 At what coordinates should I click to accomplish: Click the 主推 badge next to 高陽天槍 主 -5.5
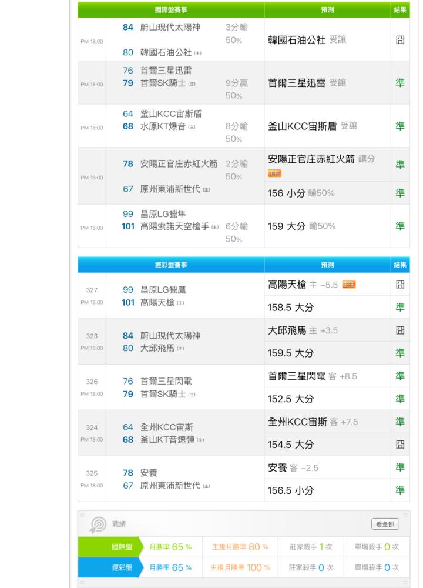pos(349,285)
